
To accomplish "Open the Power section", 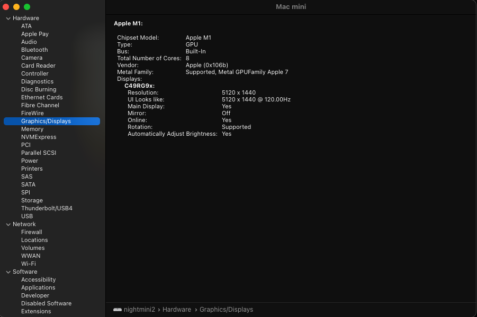I will tap(30, 161).
